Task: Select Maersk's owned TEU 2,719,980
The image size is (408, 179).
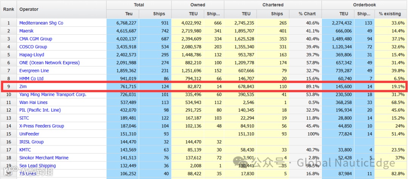Action: point(188,31)
